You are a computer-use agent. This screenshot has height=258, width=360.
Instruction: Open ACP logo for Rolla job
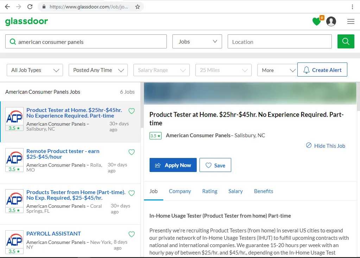[x=14, y=158]
